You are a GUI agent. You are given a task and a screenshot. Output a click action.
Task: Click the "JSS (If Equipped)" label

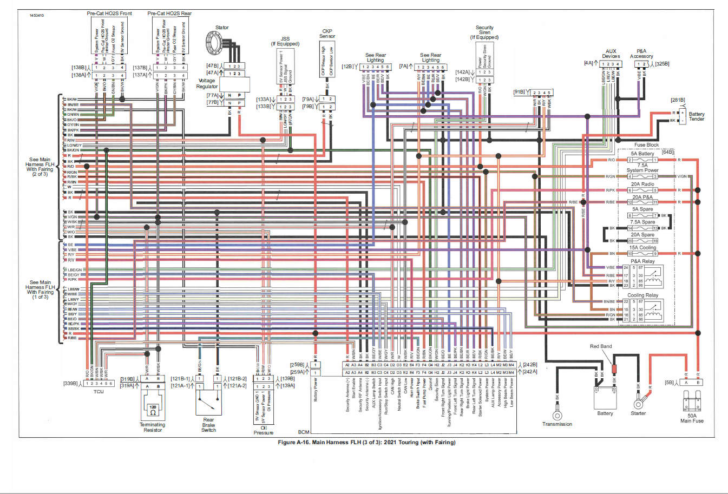285,42
